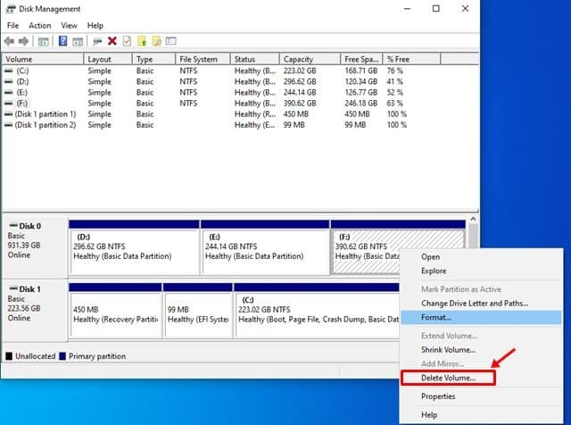Sort by the Volume column header
This screenshot has width=571, height=425.
coord(43,59)
